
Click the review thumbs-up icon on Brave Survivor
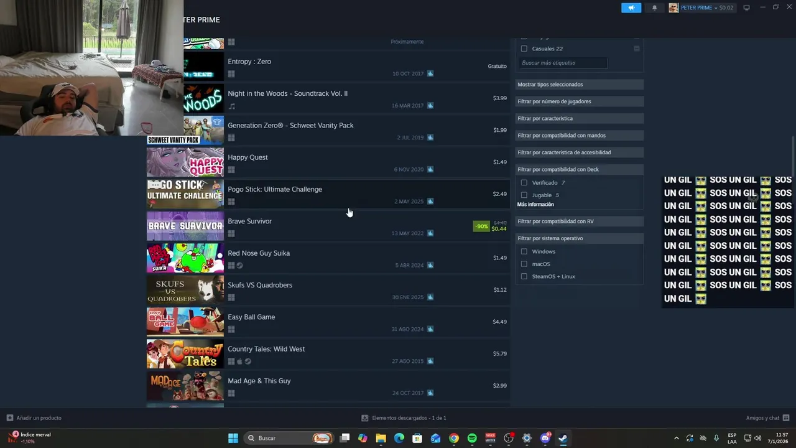(430, 233)
